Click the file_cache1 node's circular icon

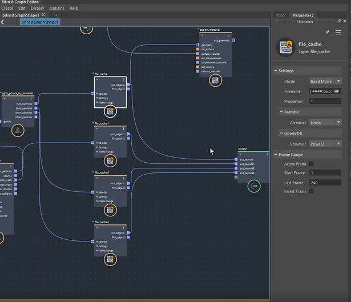click(x=110, y=161)
